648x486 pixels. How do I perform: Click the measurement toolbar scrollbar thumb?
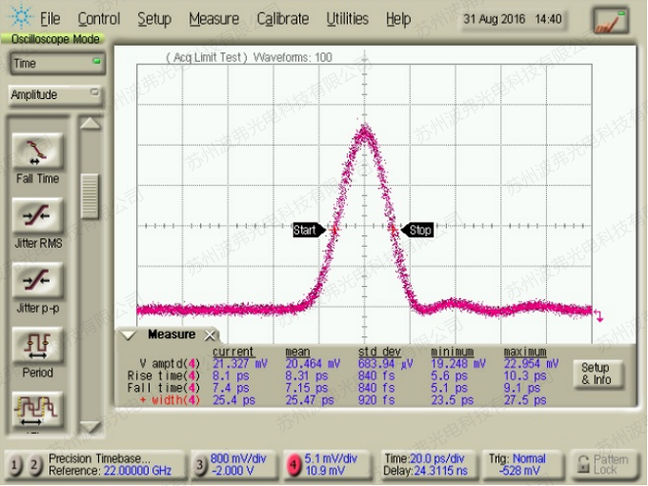click(90, 196)
